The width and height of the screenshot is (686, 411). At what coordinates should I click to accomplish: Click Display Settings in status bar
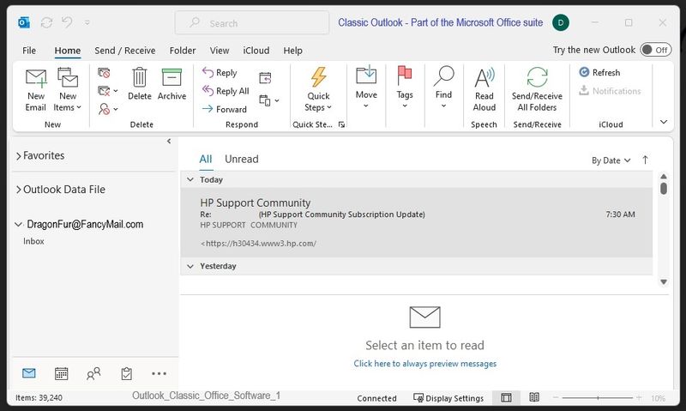click(x=448, y=398)
